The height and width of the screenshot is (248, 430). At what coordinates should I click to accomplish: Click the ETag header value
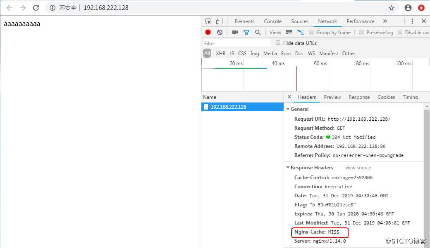[333, 205]
